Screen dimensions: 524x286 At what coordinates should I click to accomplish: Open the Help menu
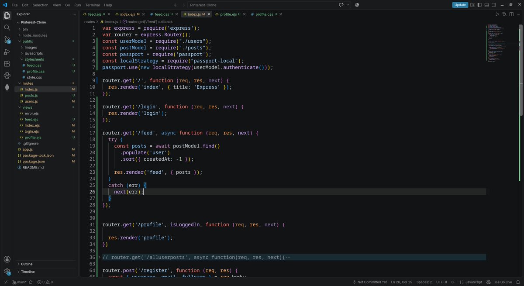pos(108,5)
